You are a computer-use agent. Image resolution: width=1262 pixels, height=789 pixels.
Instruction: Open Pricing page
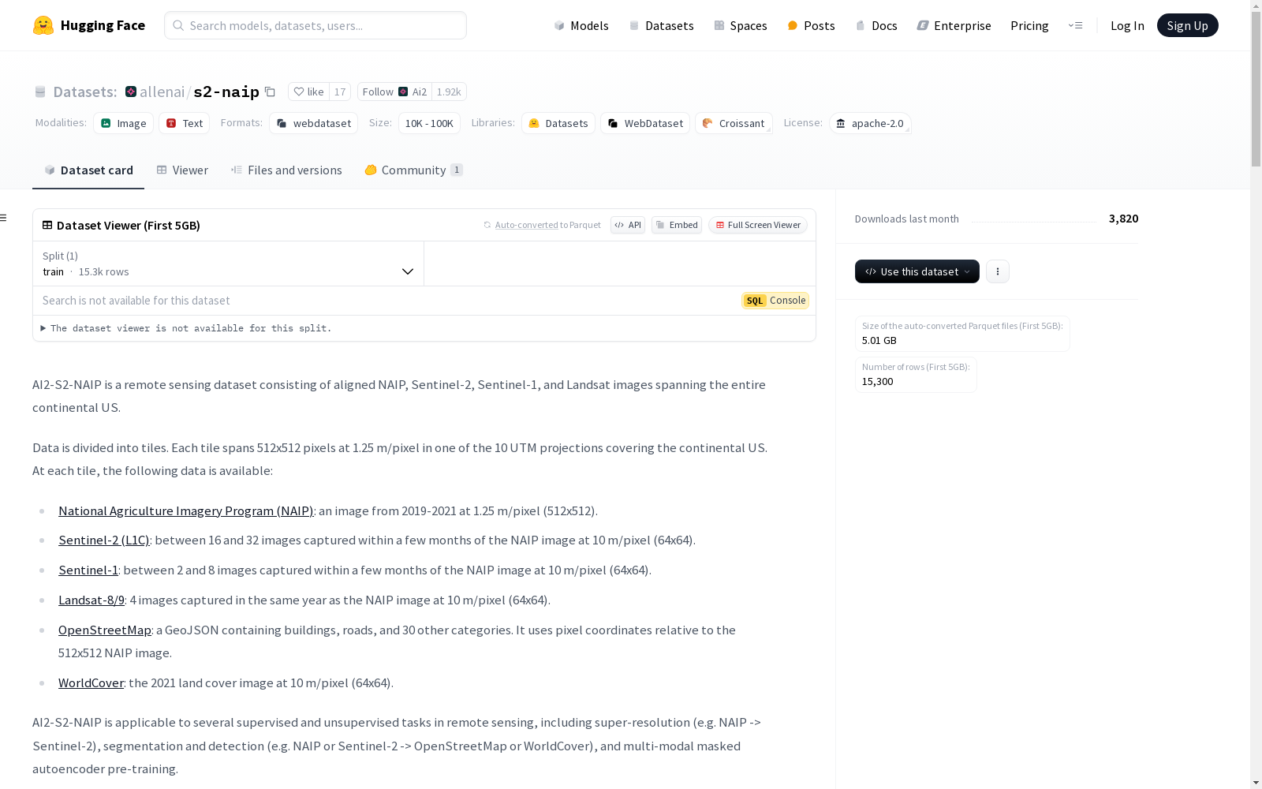coord(1029,25)
